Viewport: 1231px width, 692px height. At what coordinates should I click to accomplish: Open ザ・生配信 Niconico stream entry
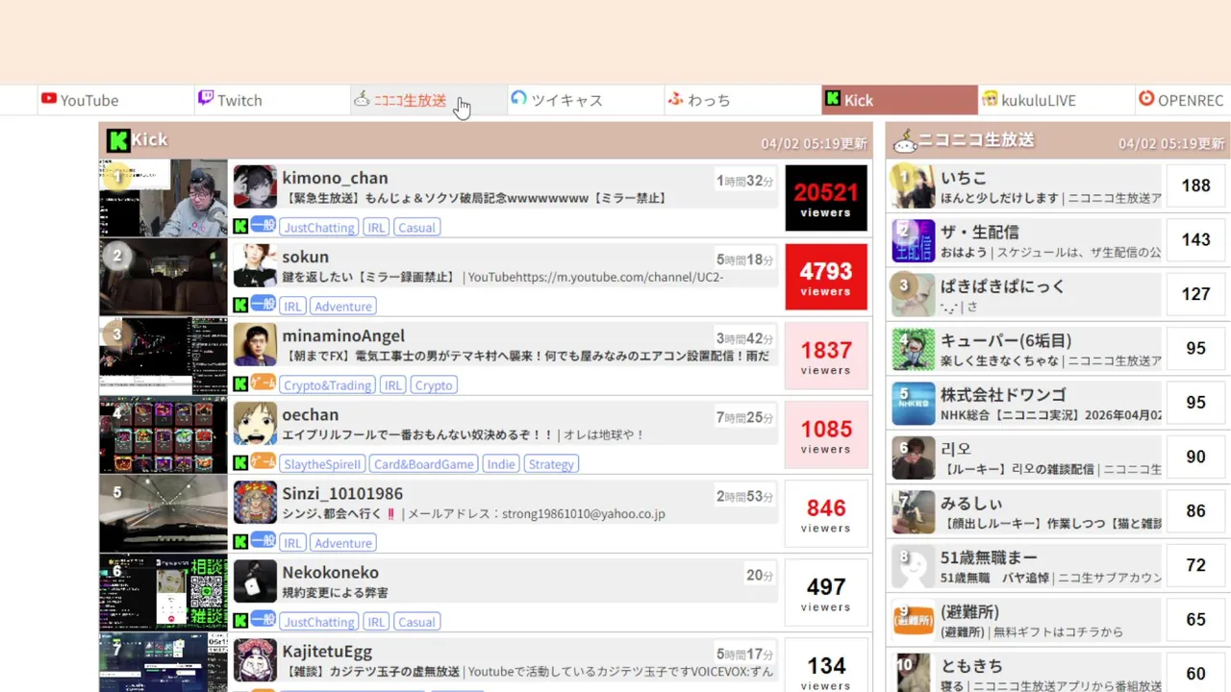coord(1051,240)
